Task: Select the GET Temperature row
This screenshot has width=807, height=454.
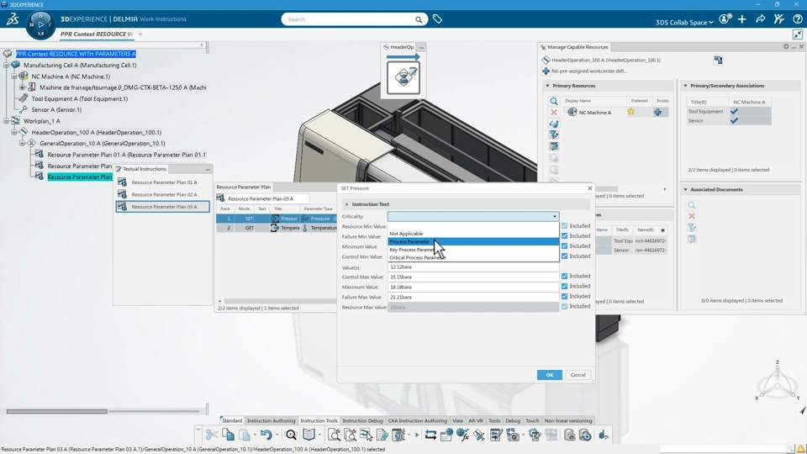Action: point(277,228)
